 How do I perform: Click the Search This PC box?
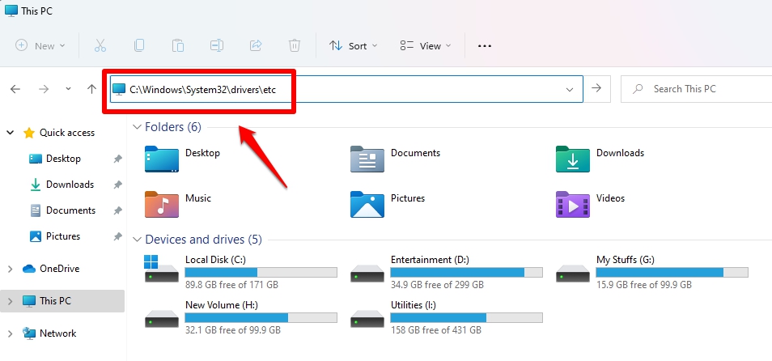(696, 89)
